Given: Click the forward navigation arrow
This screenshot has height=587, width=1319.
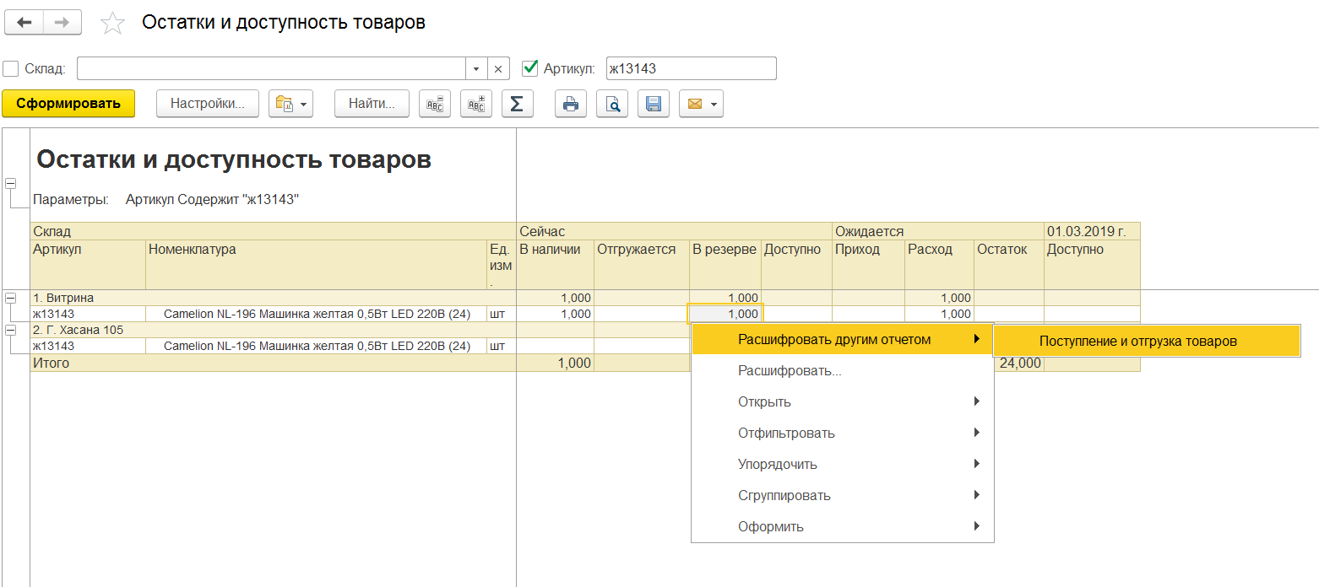Looking at the screenshot, I should (62, 23).
